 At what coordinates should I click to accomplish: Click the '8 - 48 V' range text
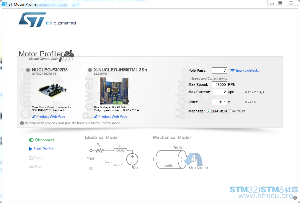[251, 102]
